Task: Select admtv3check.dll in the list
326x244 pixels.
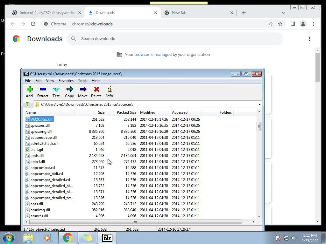Action: (44, 144)
